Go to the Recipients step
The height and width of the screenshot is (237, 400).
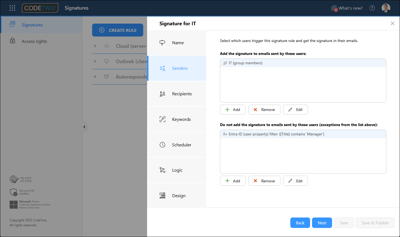[x=177, y=94]
